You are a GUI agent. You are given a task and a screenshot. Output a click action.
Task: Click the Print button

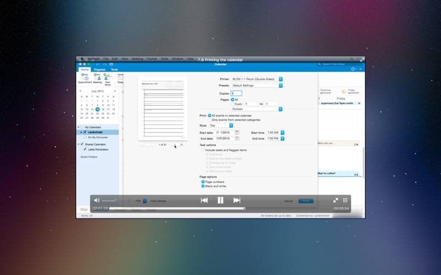[306, 201]
